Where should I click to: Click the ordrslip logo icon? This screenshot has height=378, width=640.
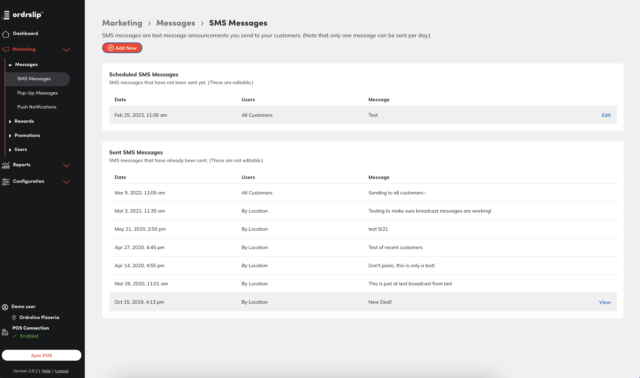coord(6,15)
